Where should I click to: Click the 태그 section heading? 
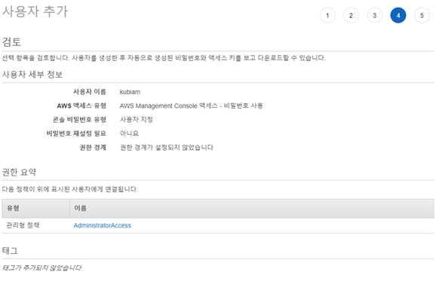[10, 251]
